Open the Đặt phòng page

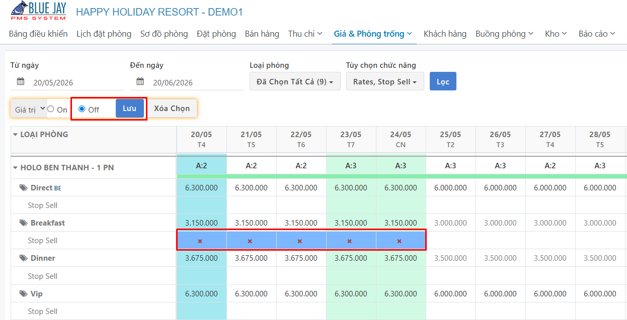point(216,34)
